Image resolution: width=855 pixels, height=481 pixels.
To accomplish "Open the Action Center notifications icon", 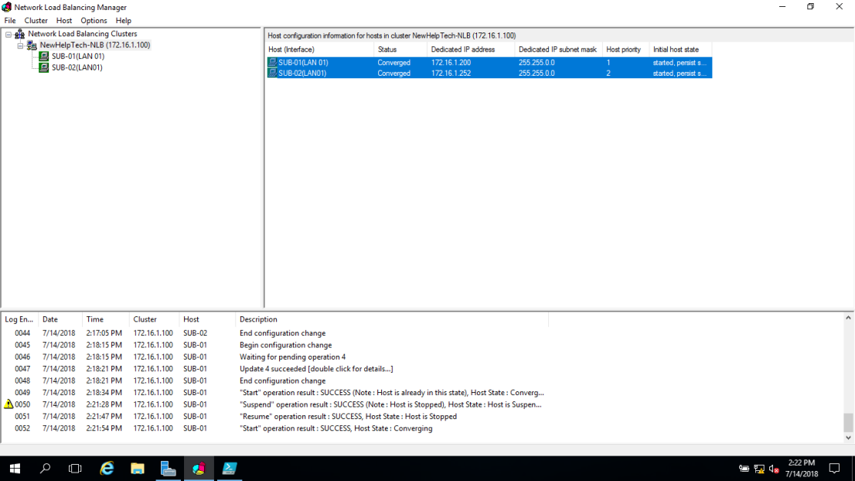I will (834, 469).
